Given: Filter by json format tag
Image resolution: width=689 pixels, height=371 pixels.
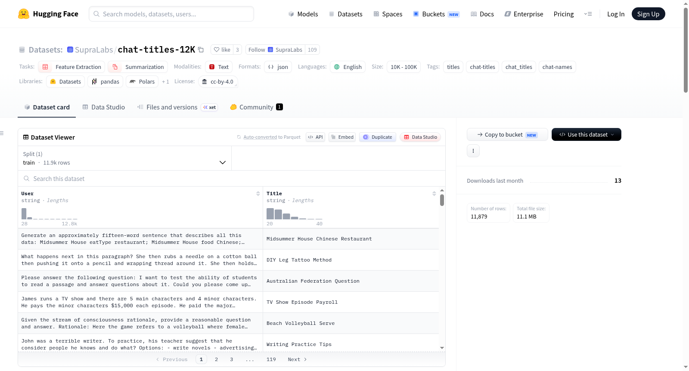Looking at the screenshot, I should [x=278, y=67].
